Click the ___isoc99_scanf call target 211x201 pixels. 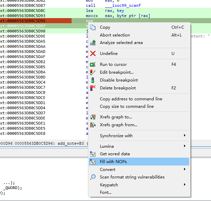(123, 5)
